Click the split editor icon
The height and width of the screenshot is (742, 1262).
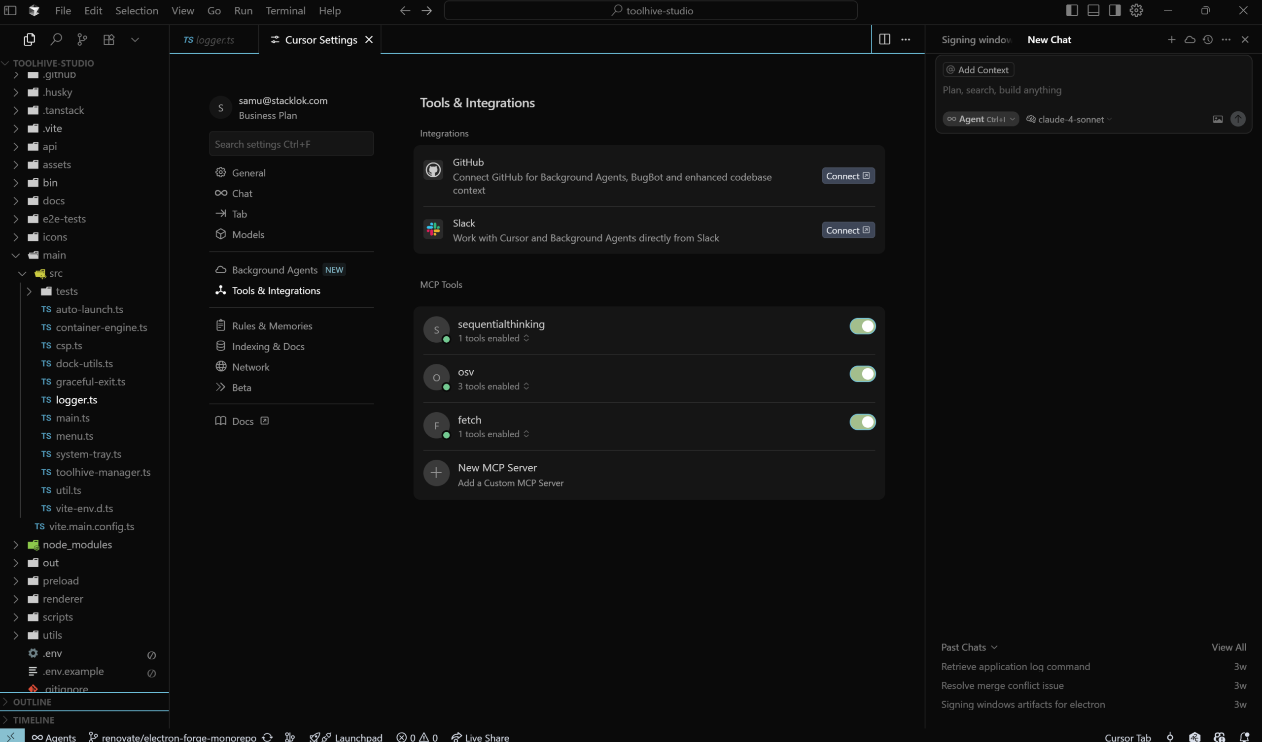[884, 39]
